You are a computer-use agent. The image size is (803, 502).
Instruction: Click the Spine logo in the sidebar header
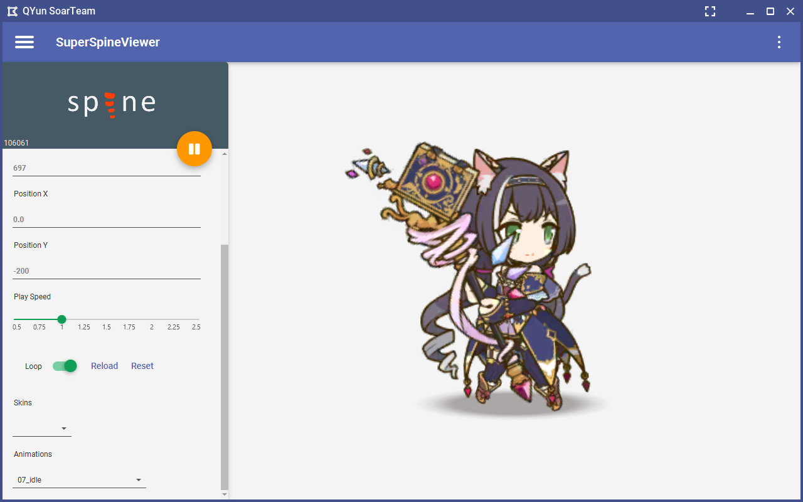[x=112, y=104]
